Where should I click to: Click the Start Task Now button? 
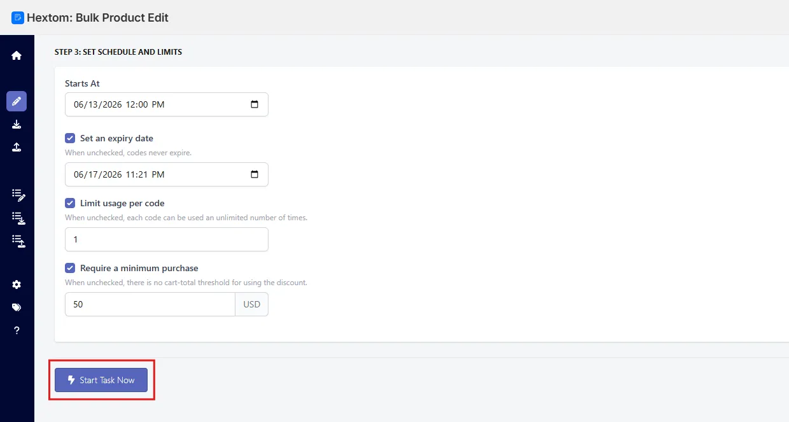click(101, 380)
